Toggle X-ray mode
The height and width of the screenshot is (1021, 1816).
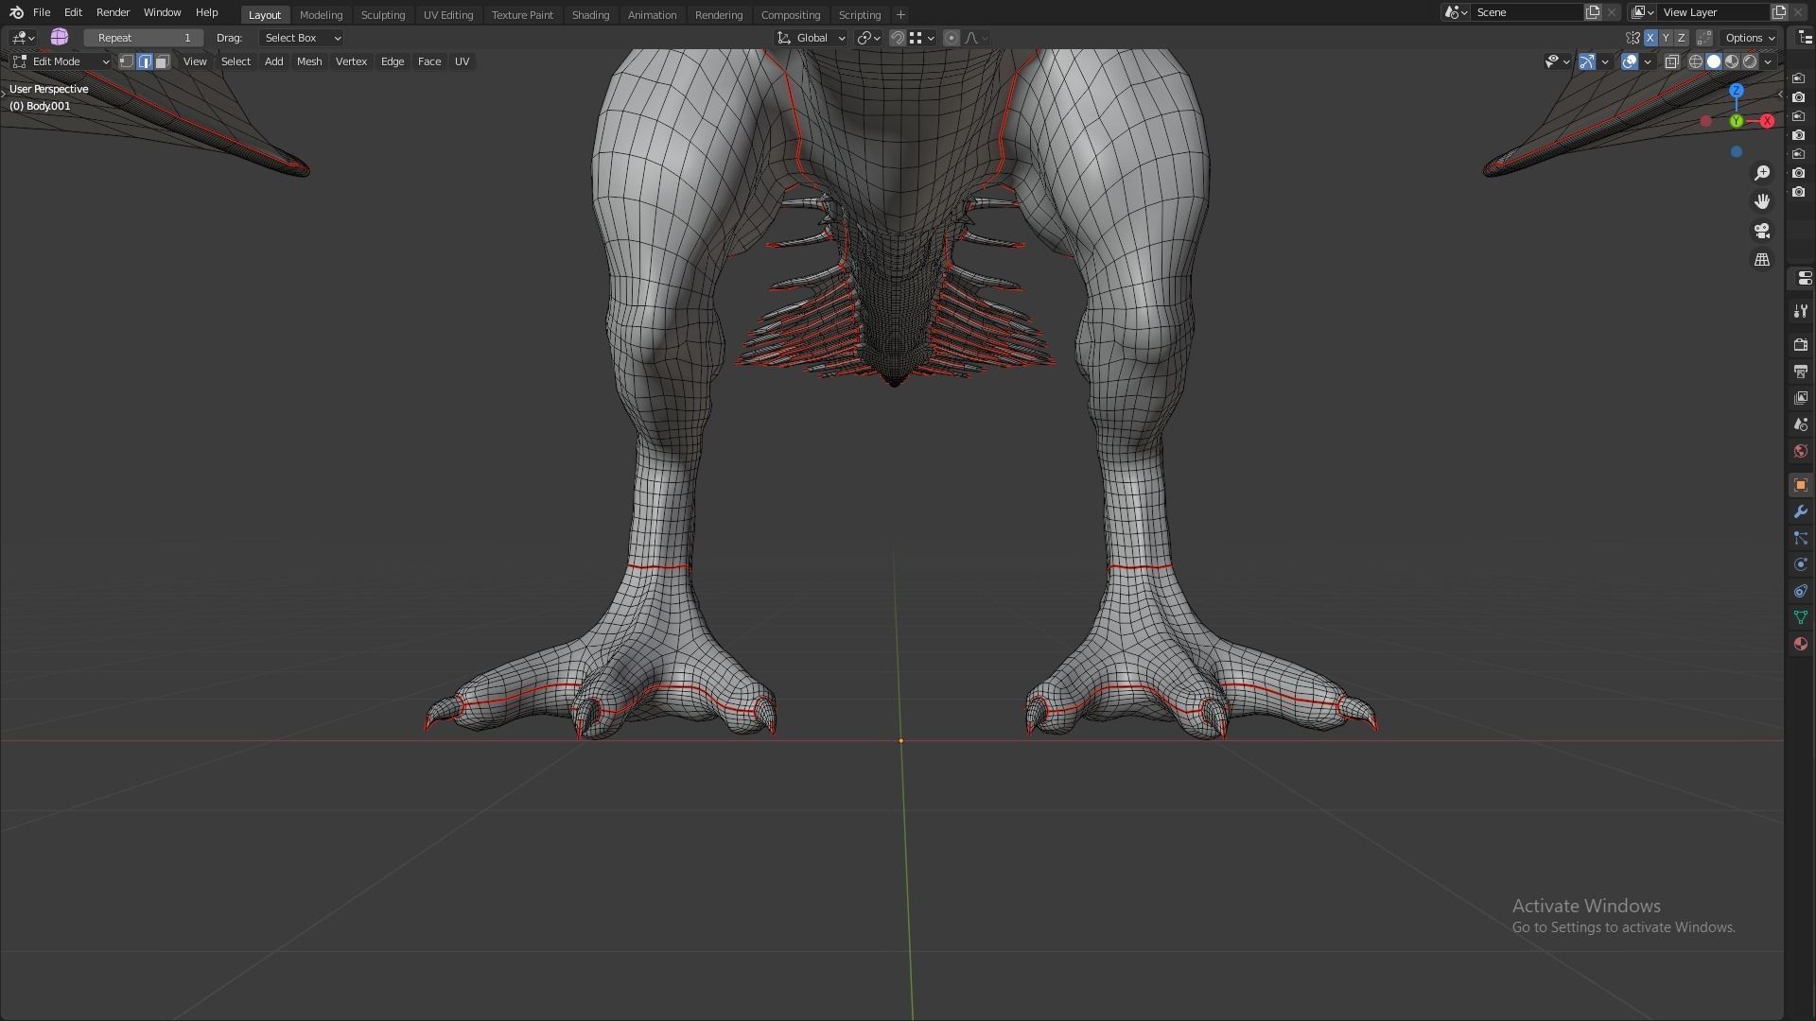tap(1671, 61)
